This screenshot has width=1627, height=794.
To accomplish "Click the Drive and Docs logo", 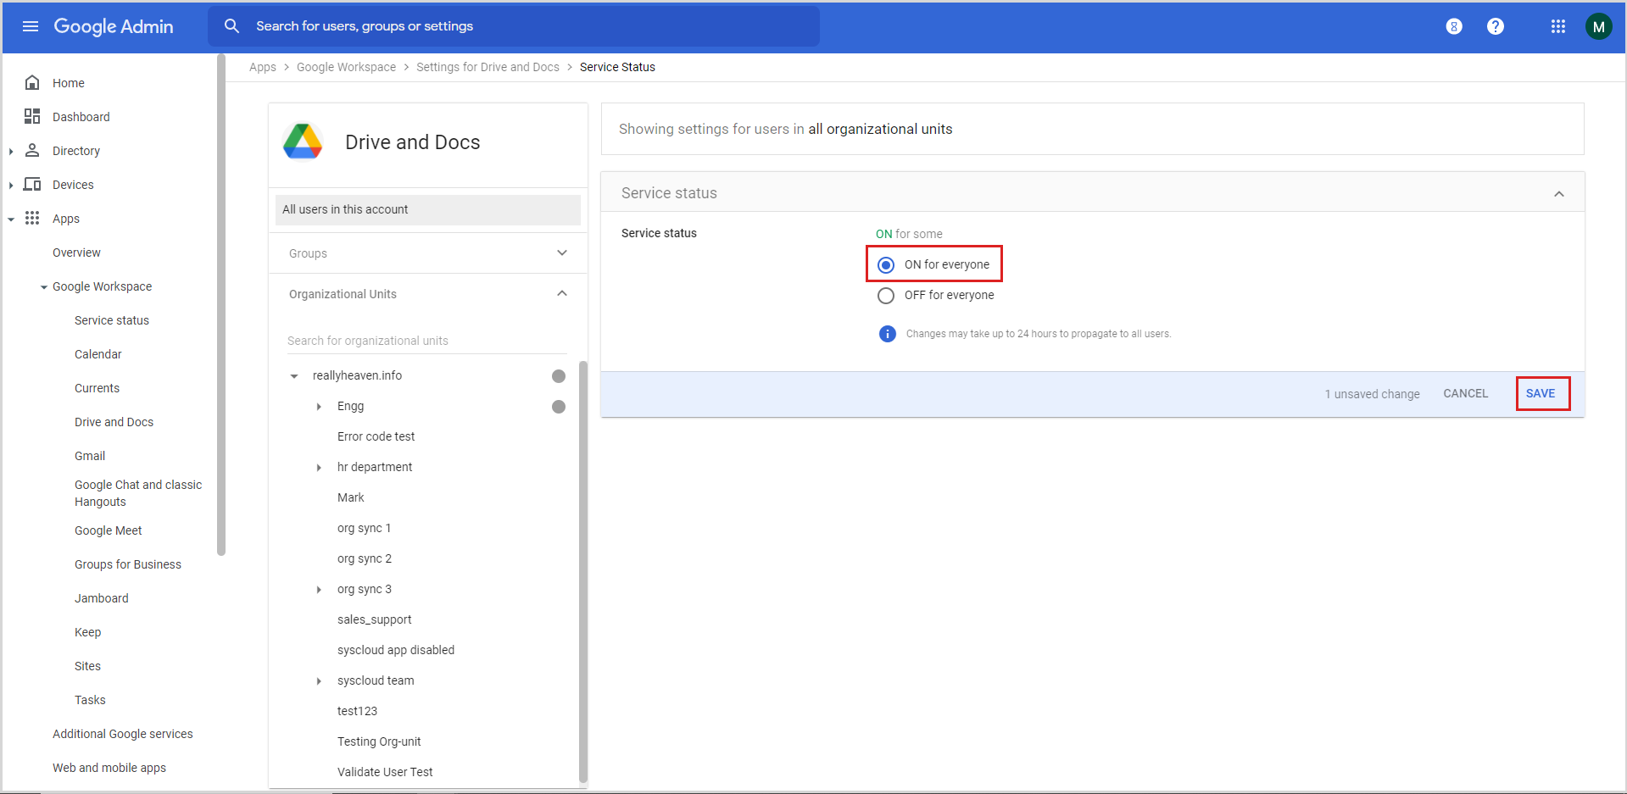I will pyautogui.click(x=303, y=142).
